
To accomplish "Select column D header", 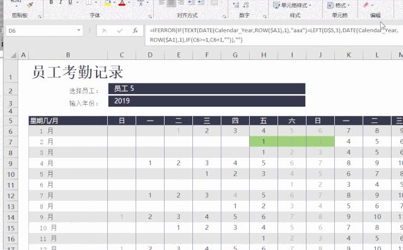I will 150,55.
